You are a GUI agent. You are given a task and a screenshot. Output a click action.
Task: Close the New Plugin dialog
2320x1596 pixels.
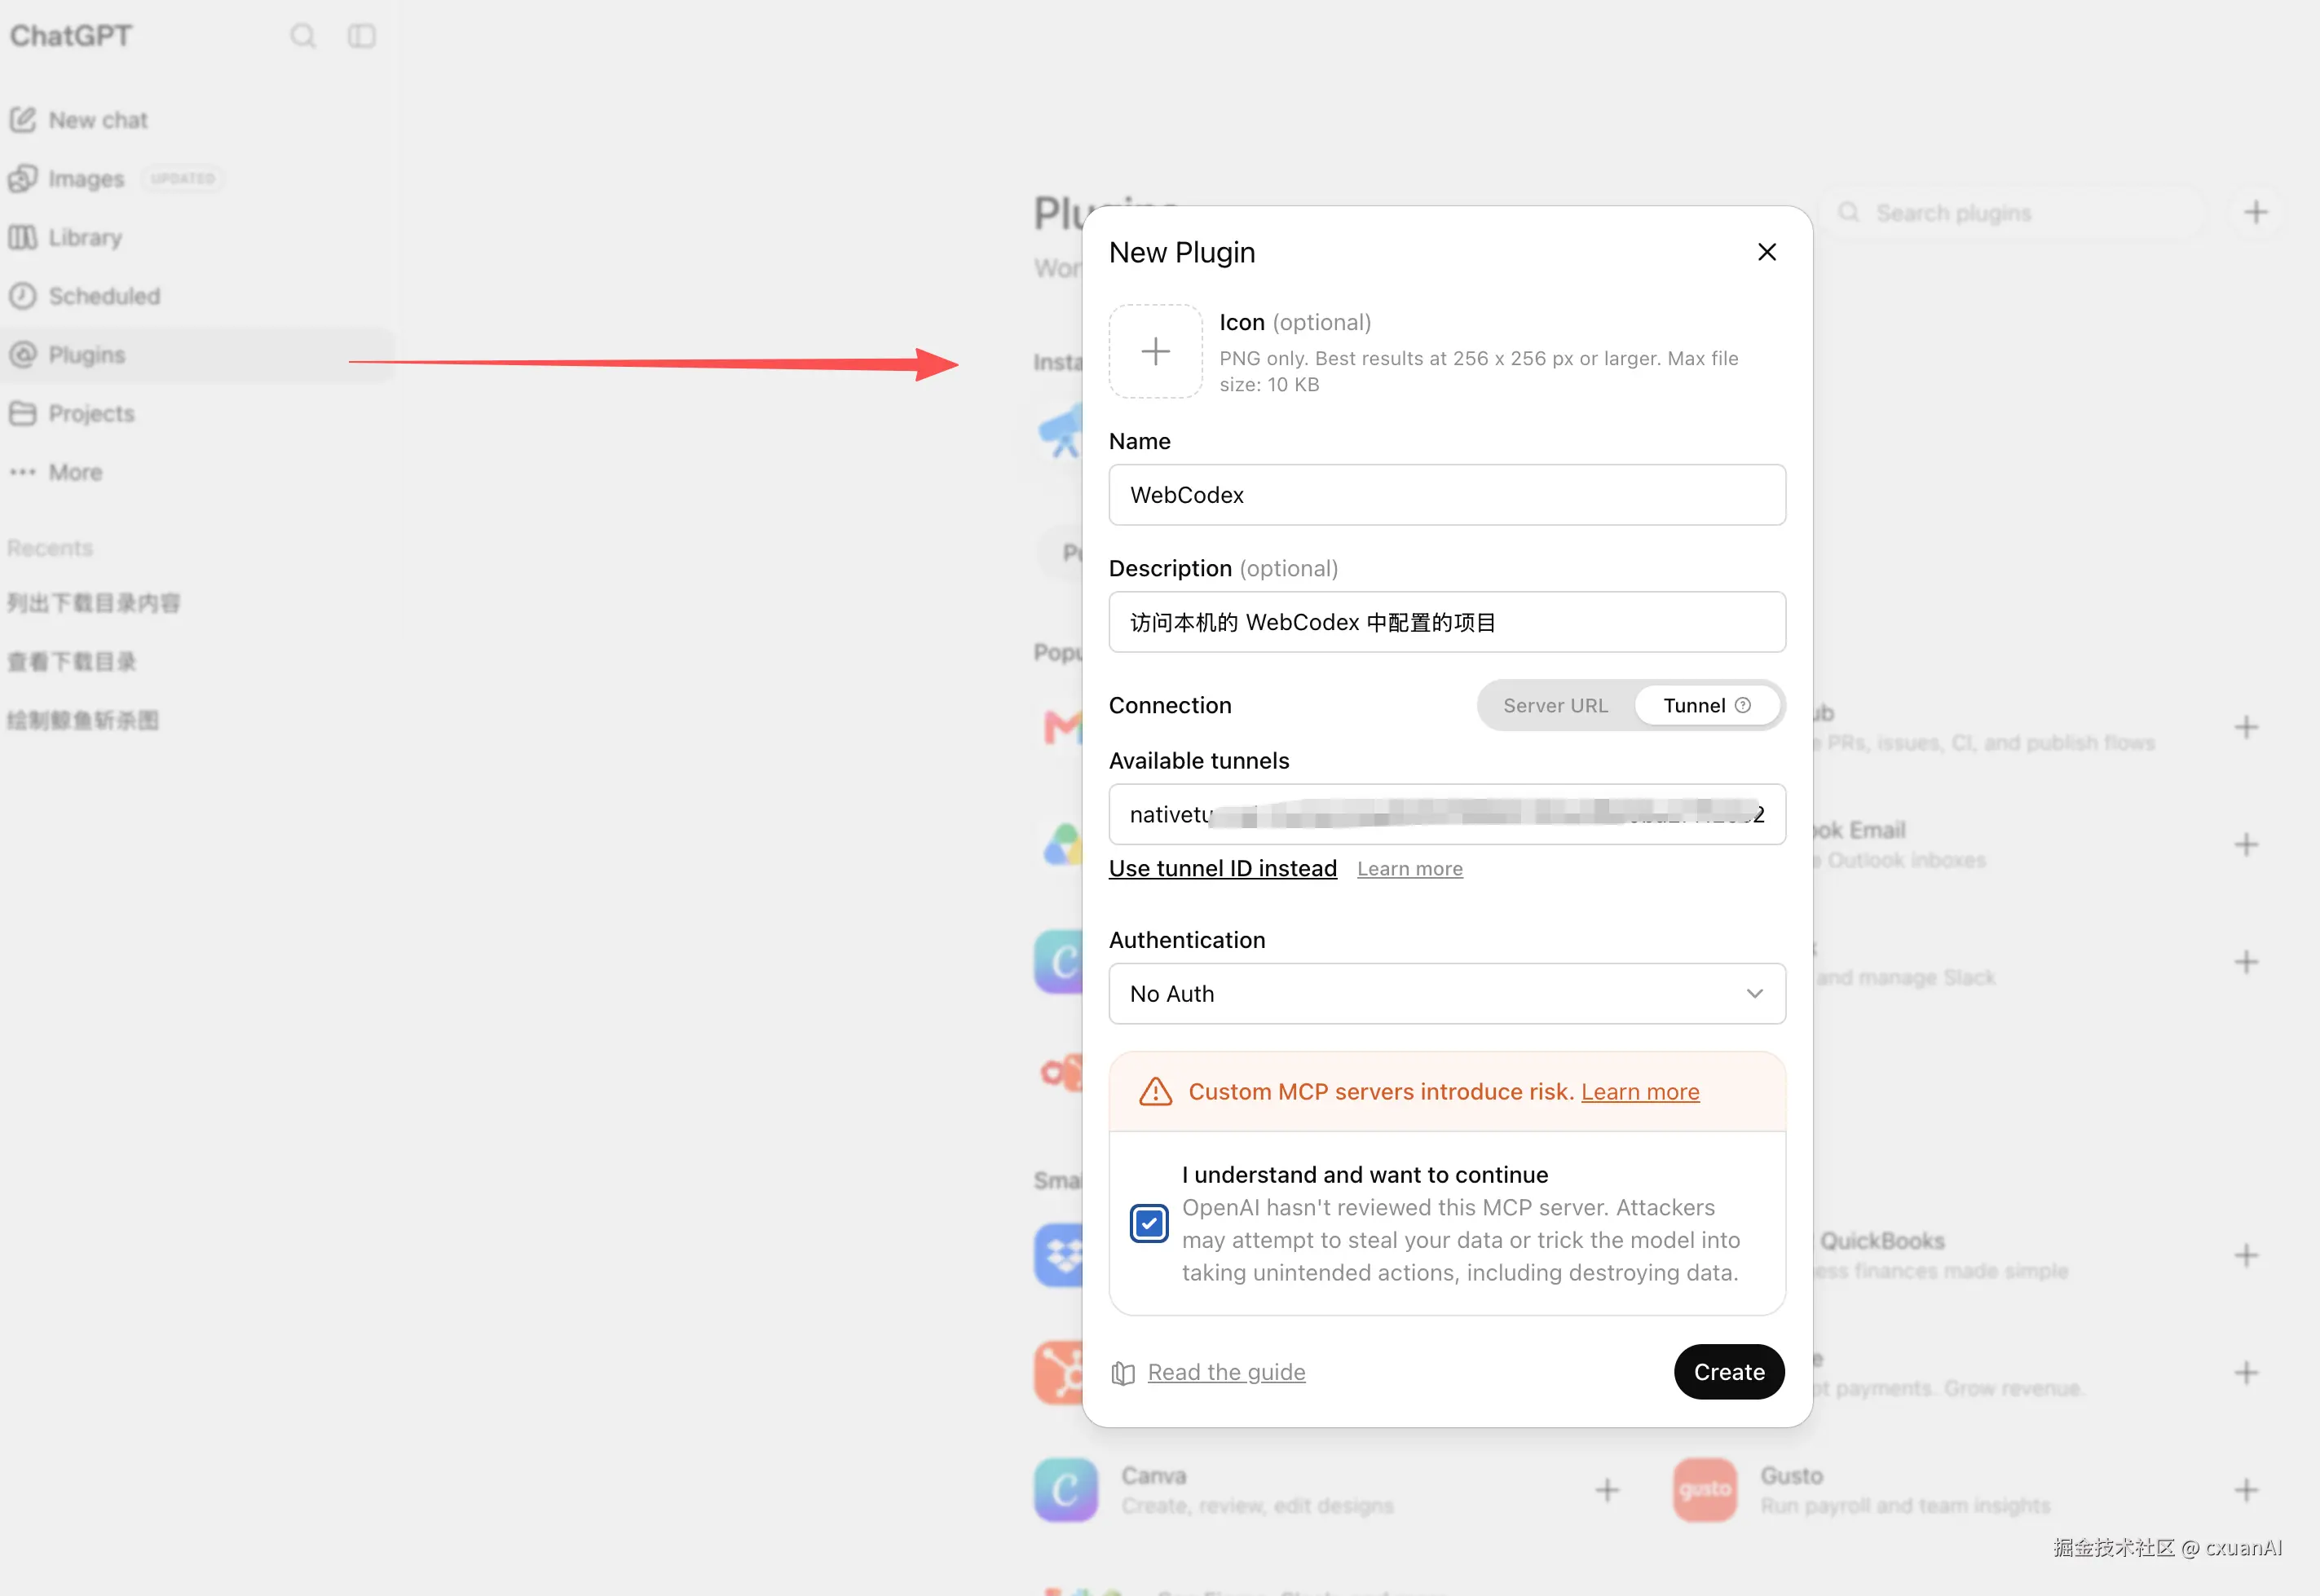[1767, 252]
